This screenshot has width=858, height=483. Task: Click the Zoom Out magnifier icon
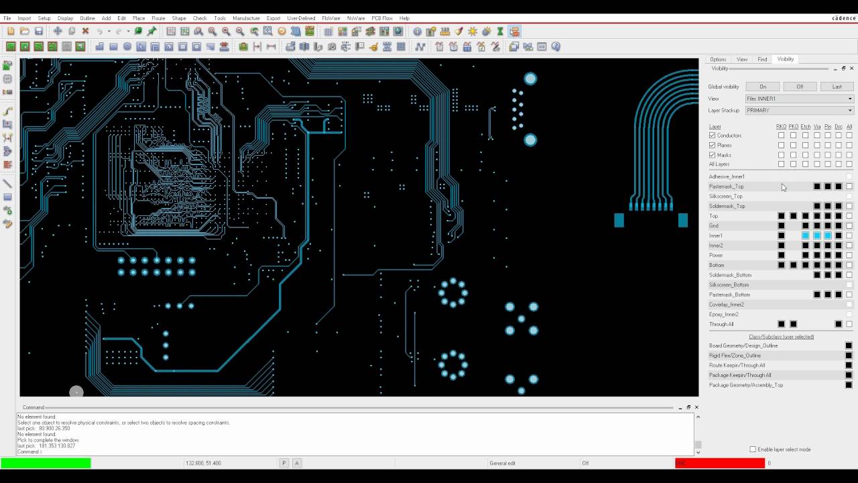(x=240, y=32)
